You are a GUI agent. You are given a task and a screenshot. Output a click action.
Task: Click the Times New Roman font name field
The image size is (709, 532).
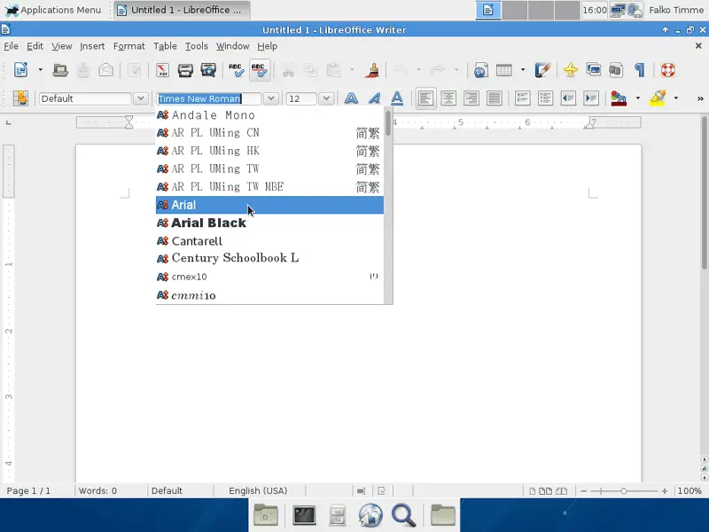(x=209, y=98)
